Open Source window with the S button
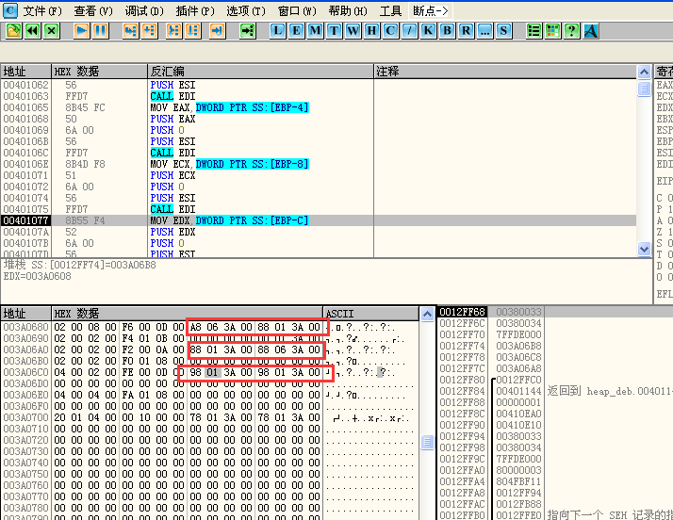The image size is (673, 520). point(503,30)
